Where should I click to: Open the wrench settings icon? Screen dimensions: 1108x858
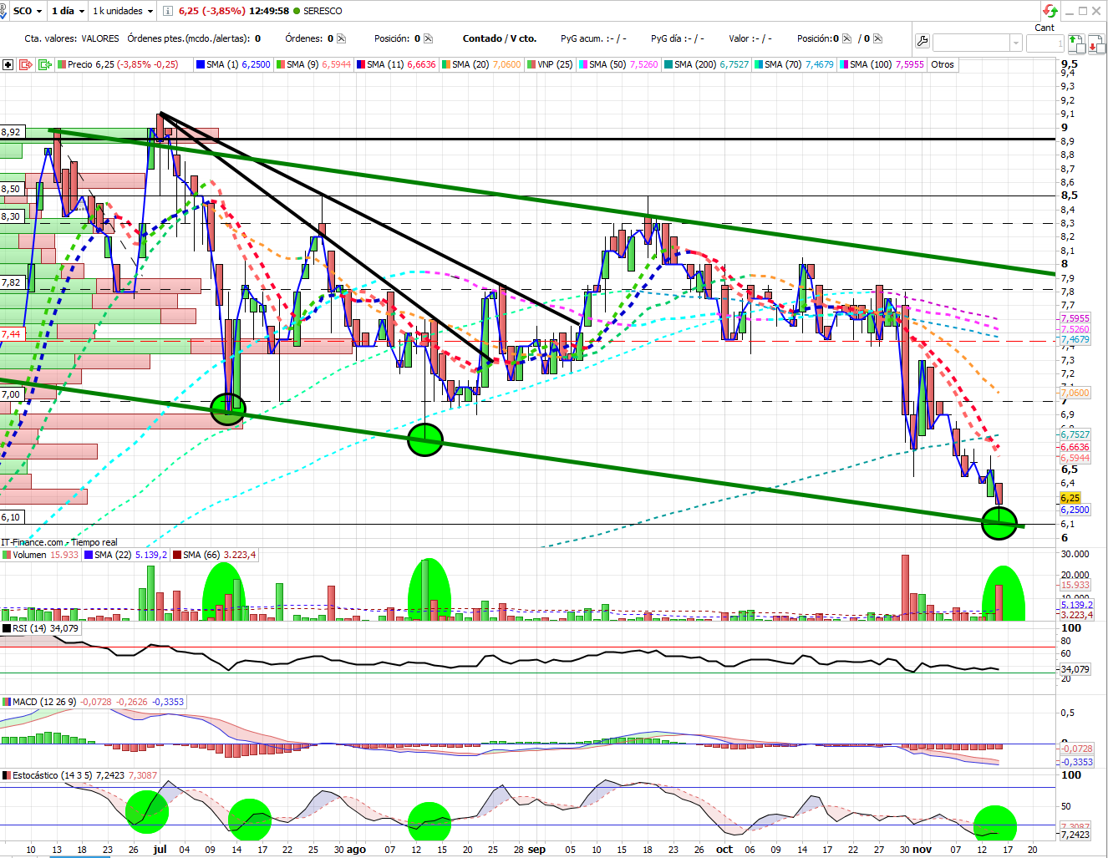tap(922, 41)
